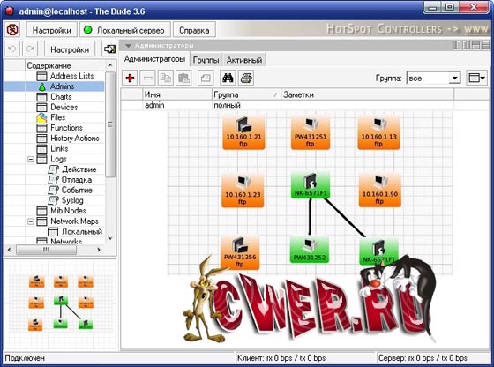Open the Группа dropdown showing все
The image size is (494, 367).
pyautogui.click(x=433, y=78)
